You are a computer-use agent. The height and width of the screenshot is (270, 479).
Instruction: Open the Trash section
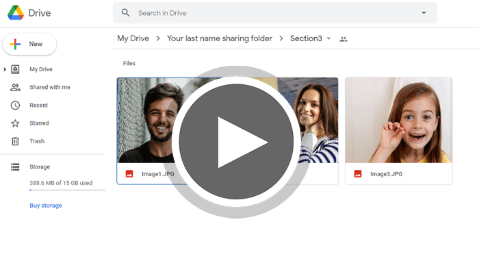pos(37,141)
